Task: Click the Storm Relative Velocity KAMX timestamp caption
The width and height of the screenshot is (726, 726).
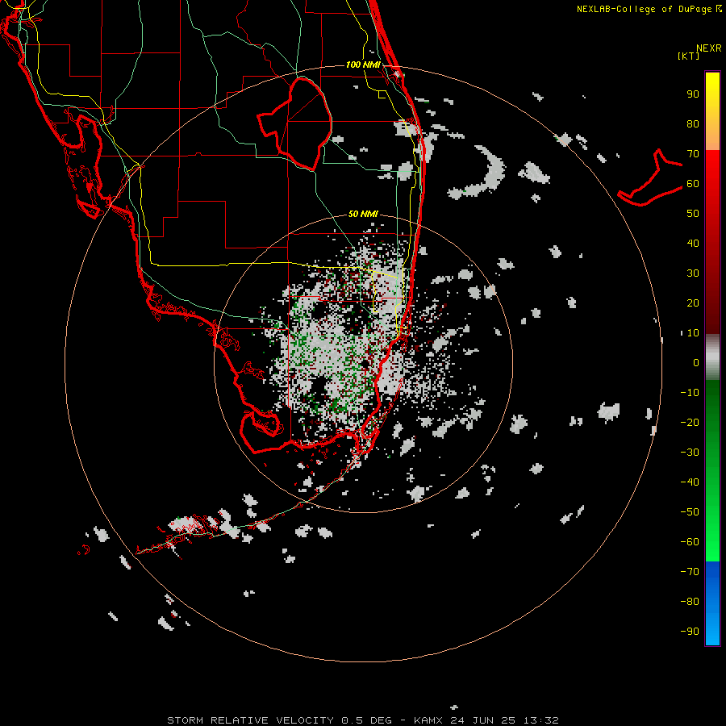Action: tap(363, 720)
